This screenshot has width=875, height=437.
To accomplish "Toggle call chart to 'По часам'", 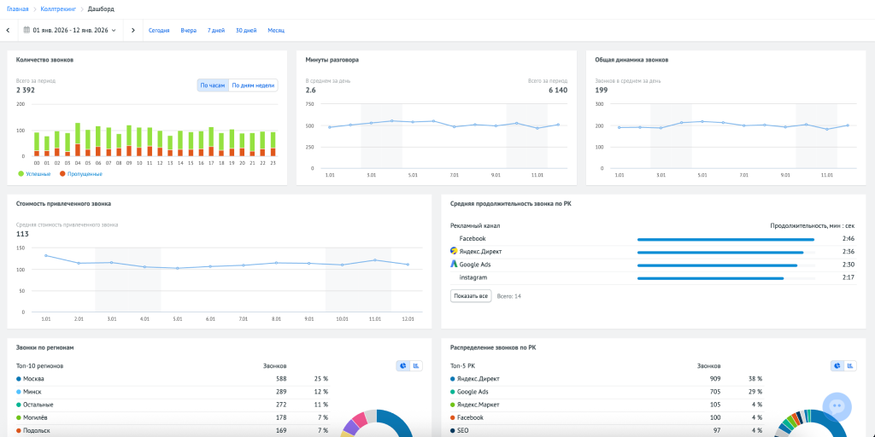I will pos(213,85).
